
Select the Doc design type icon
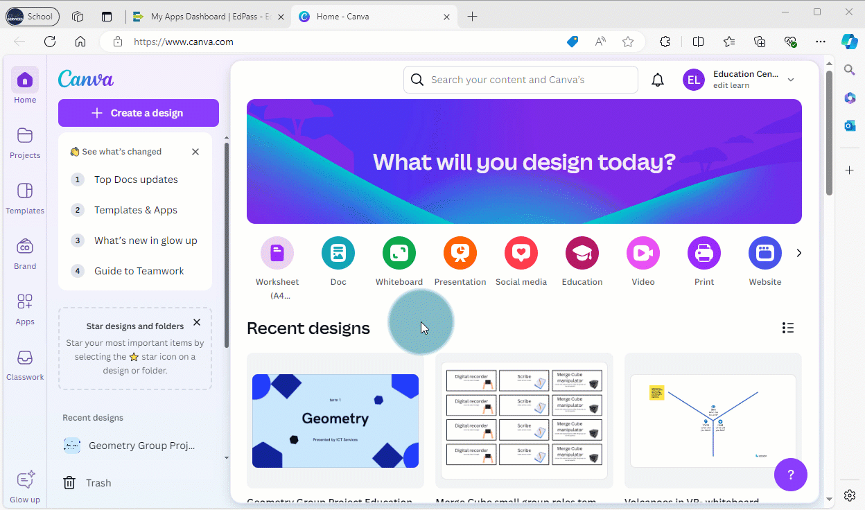(338, 253)
